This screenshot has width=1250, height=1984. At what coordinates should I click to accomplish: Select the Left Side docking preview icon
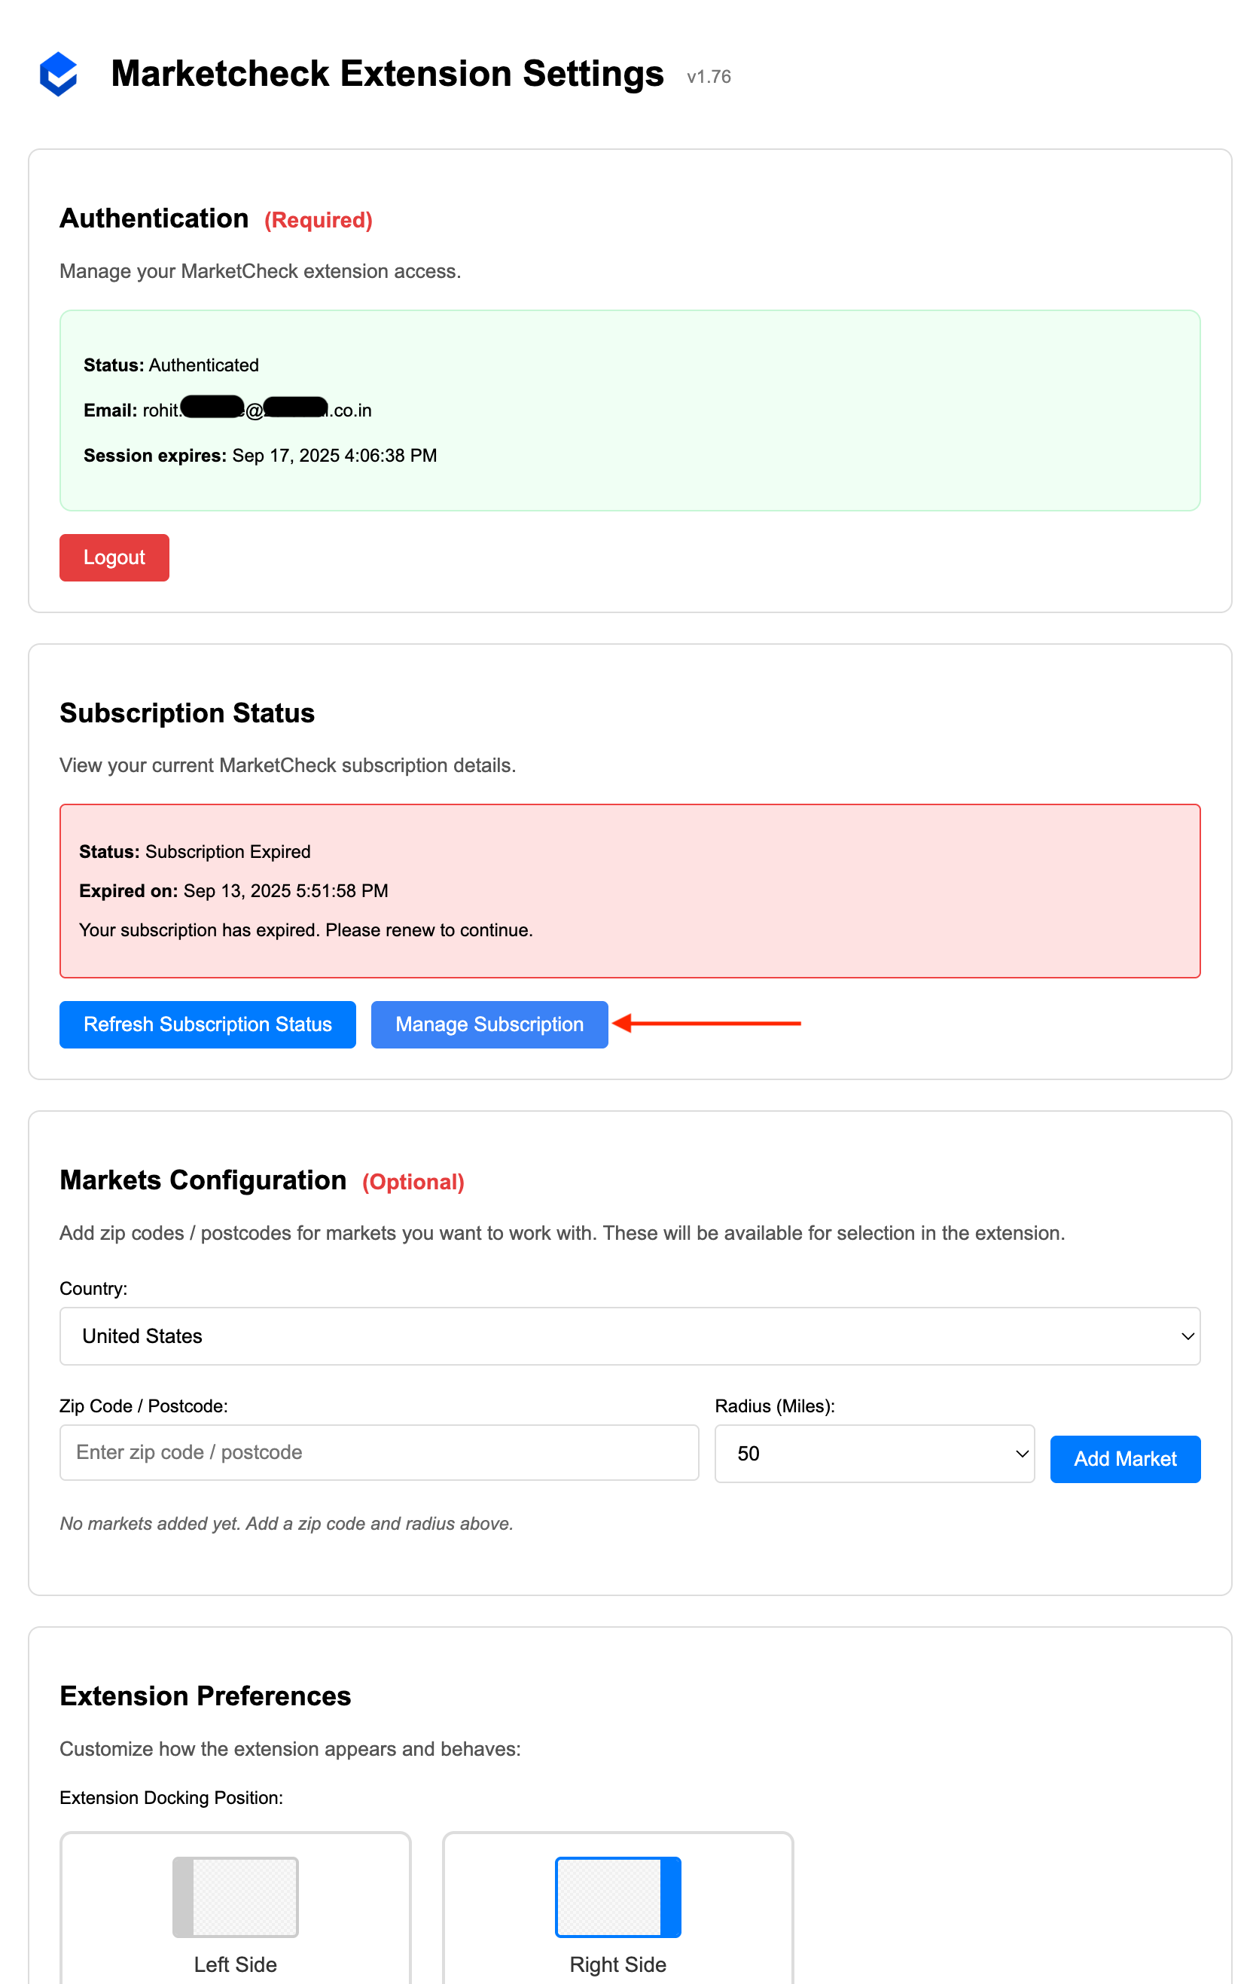(x=235, y=1896)
